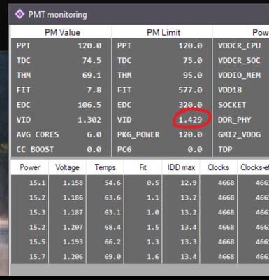Click the TDC limit value 75.0
The height and width of the screenshot is (280, 269).
(x=193, y=60)
